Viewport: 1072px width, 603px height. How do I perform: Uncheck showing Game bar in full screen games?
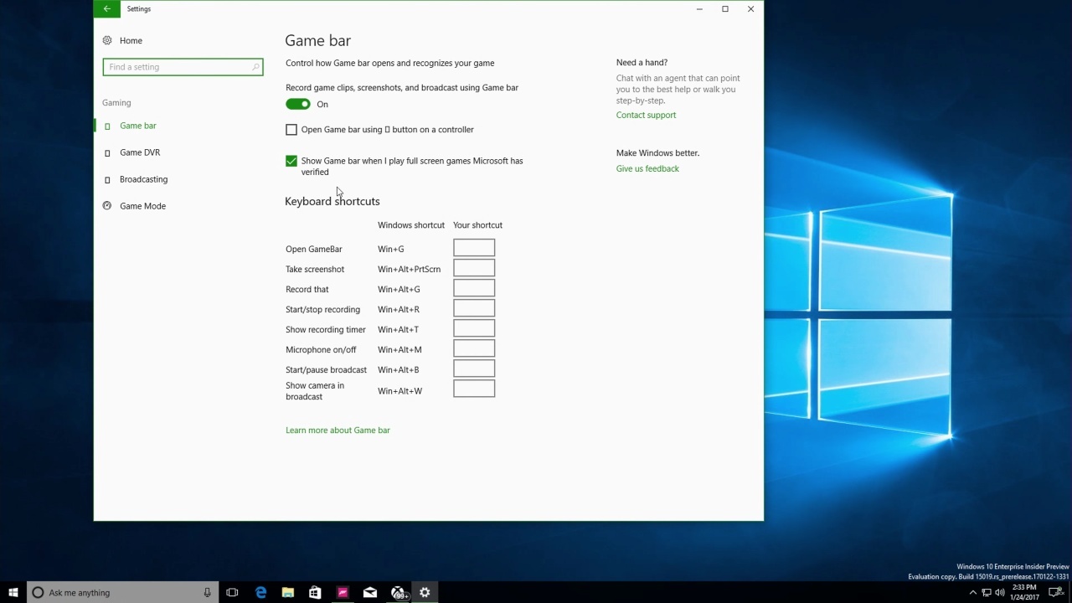pyautogui.click(x=291, y=160)
